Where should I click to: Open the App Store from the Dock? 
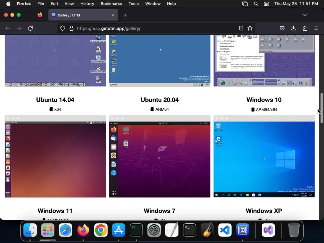[119, 230]
